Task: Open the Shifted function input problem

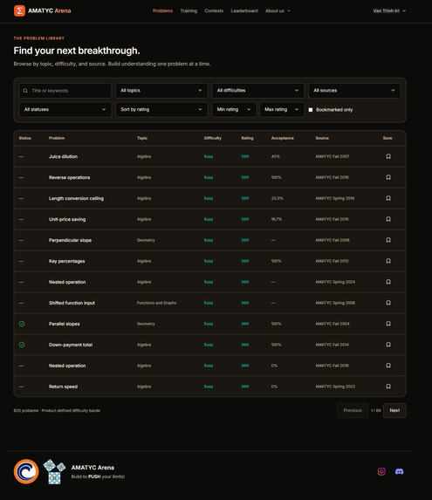Action: point(72,303)
